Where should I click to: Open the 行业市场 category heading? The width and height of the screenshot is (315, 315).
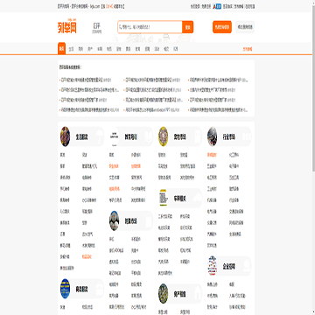[x=228, y=136]
